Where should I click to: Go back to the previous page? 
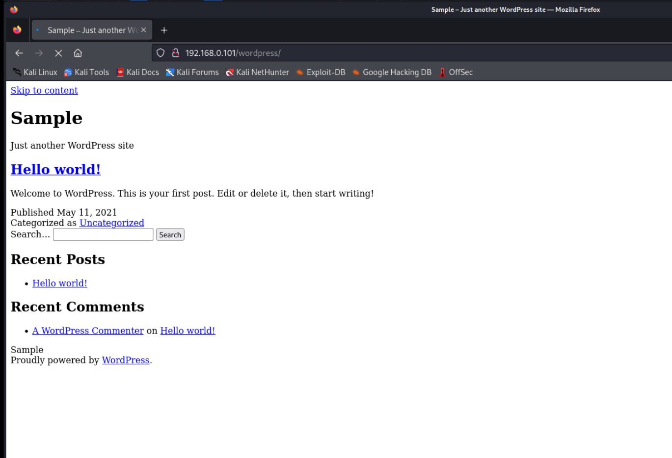point(19,53)
